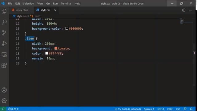Viewport: 197px width, 111px height.
Task: Click line number 12 in gutter
Action: [x=18, y=23]
